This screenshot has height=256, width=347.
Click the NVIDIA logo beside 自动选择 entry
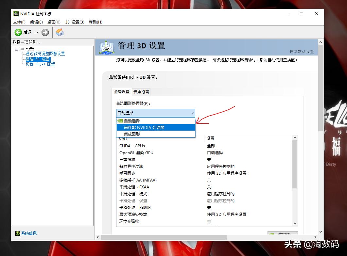click(x=120, y=120)
